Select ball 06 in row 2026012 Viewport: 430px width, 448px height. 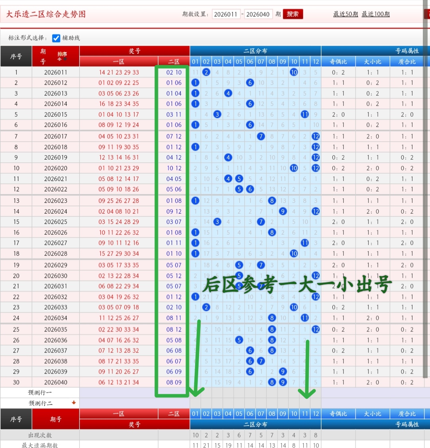point(250,83)
